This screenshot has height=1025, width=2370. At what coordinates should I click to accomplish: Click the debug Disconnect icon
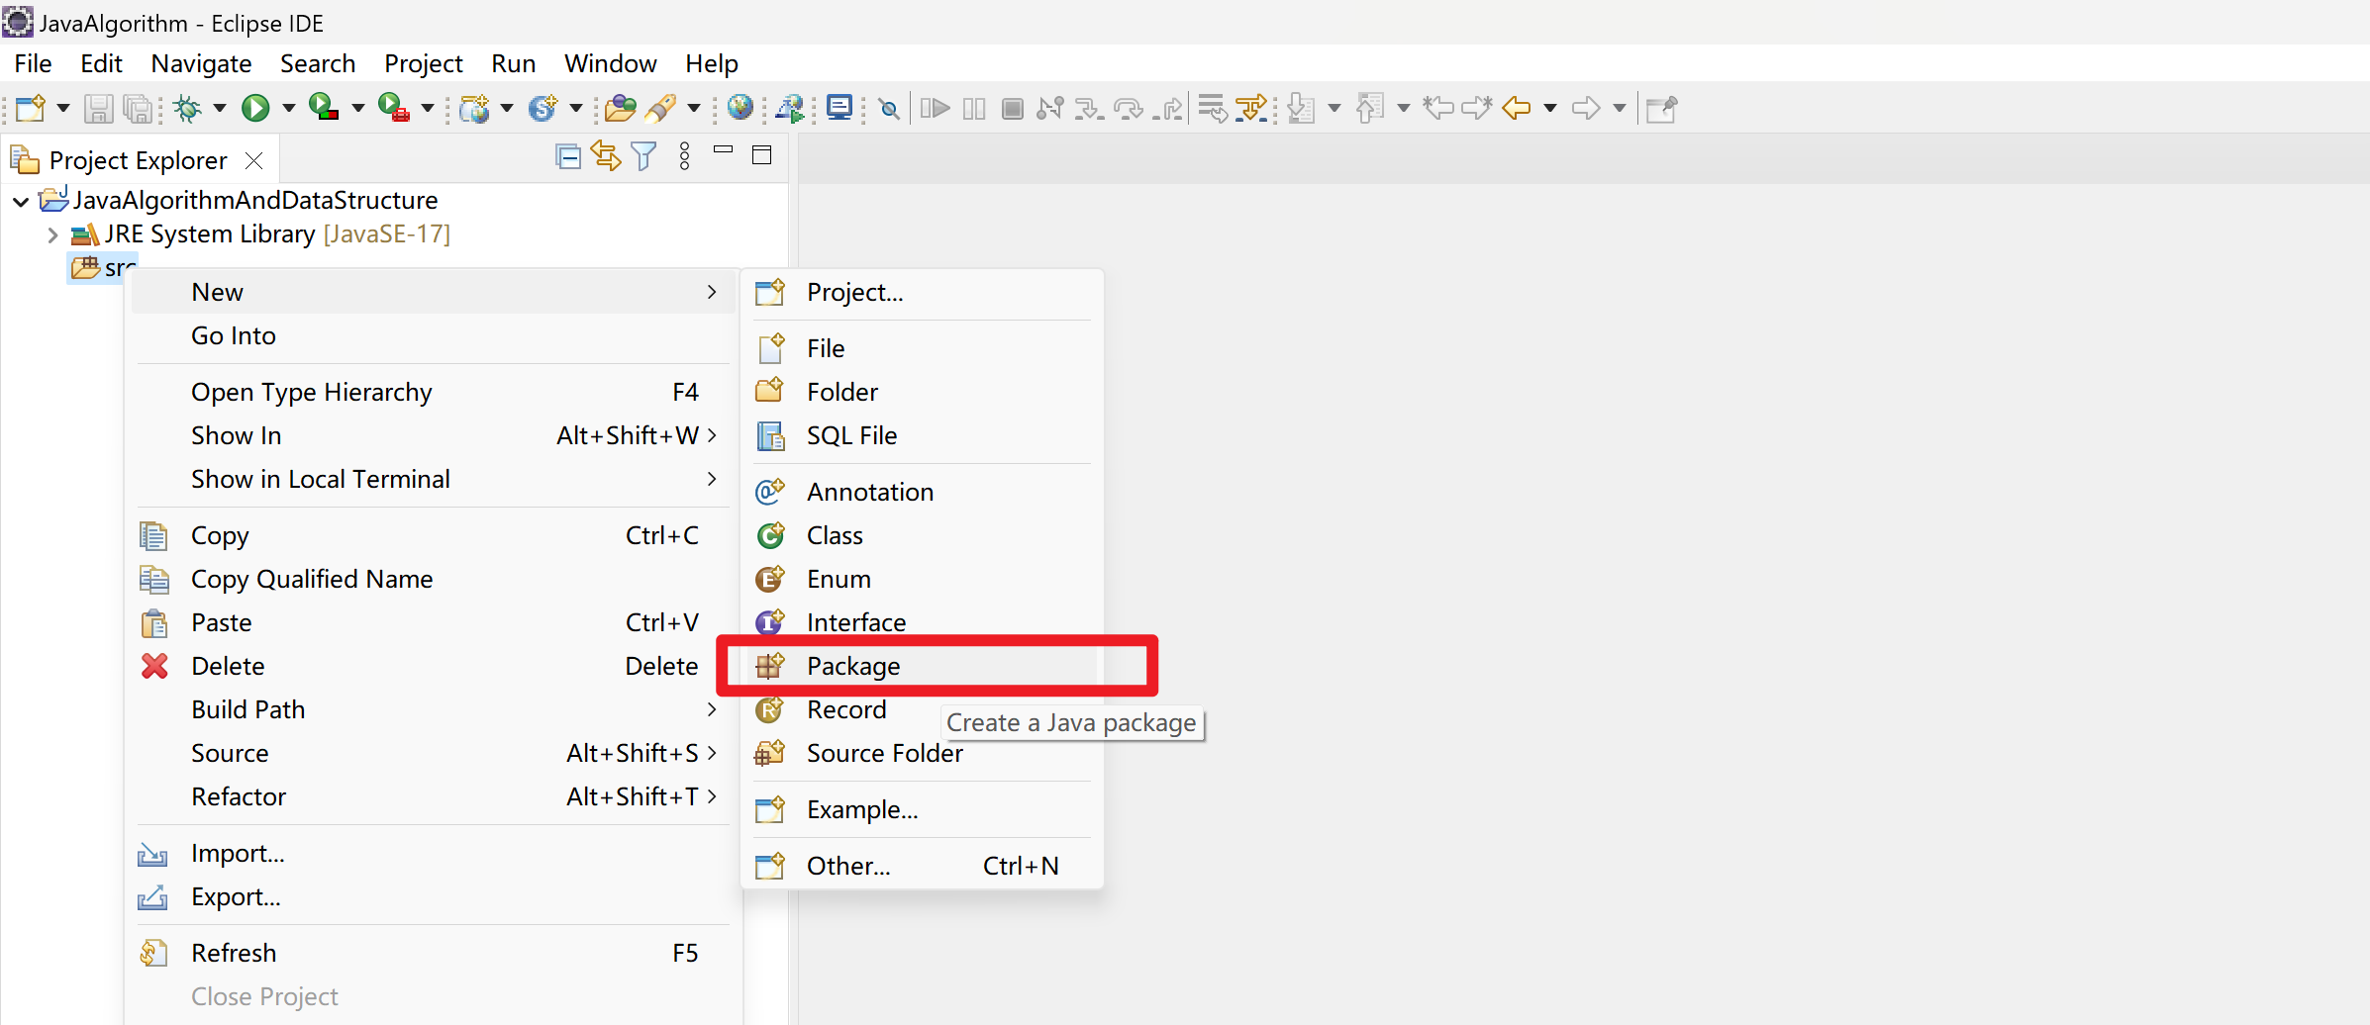point(1049,108)
